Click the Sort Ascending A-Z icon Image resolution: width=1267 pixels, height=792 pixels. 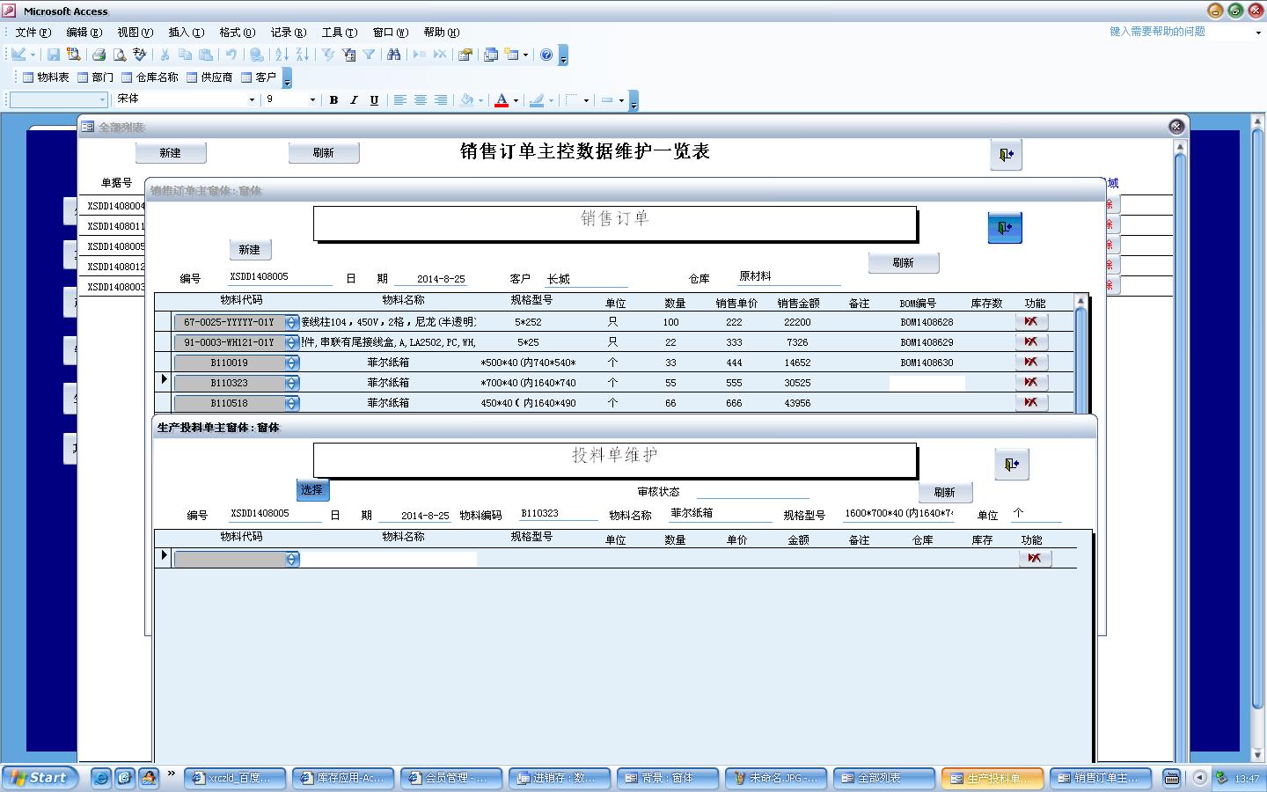click(x=282, y=55)
